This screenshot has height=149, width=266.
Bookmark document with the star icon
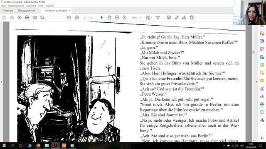point(12,17)
